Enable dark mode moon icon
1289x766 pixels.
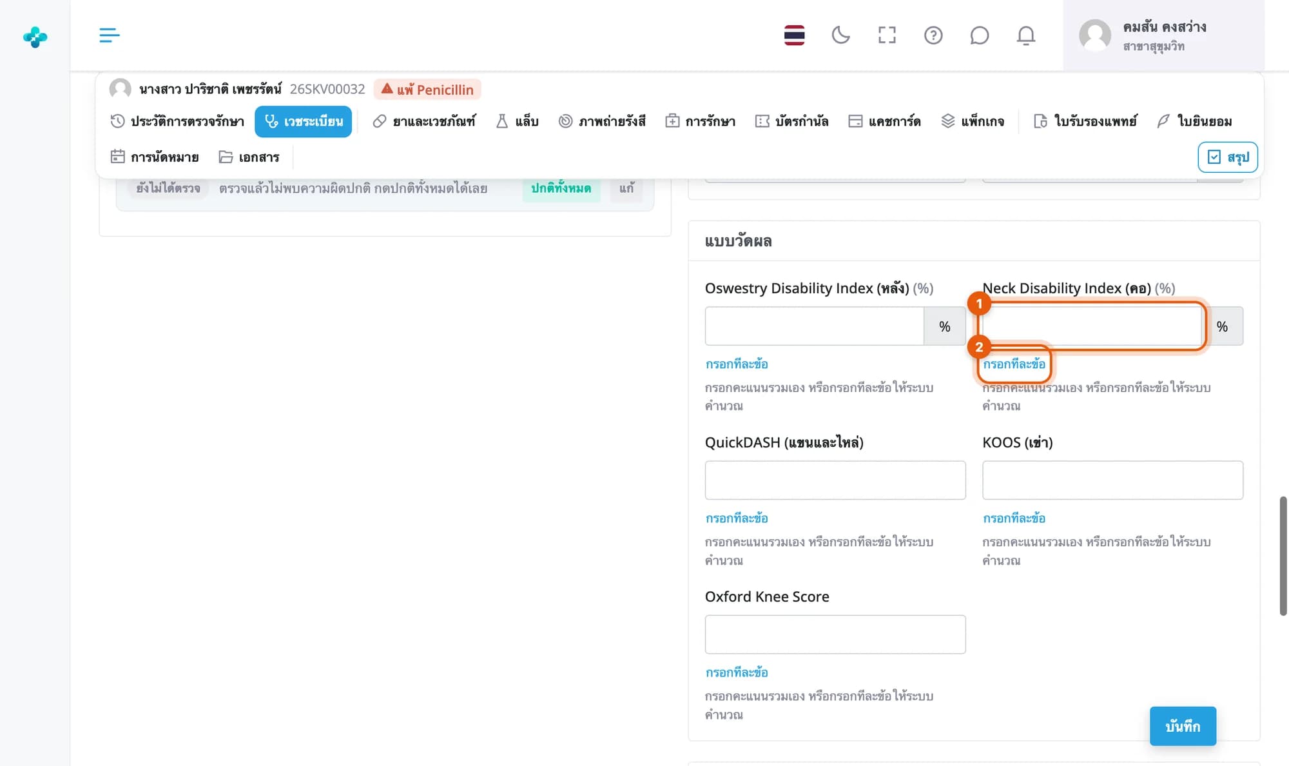point(840,35)
